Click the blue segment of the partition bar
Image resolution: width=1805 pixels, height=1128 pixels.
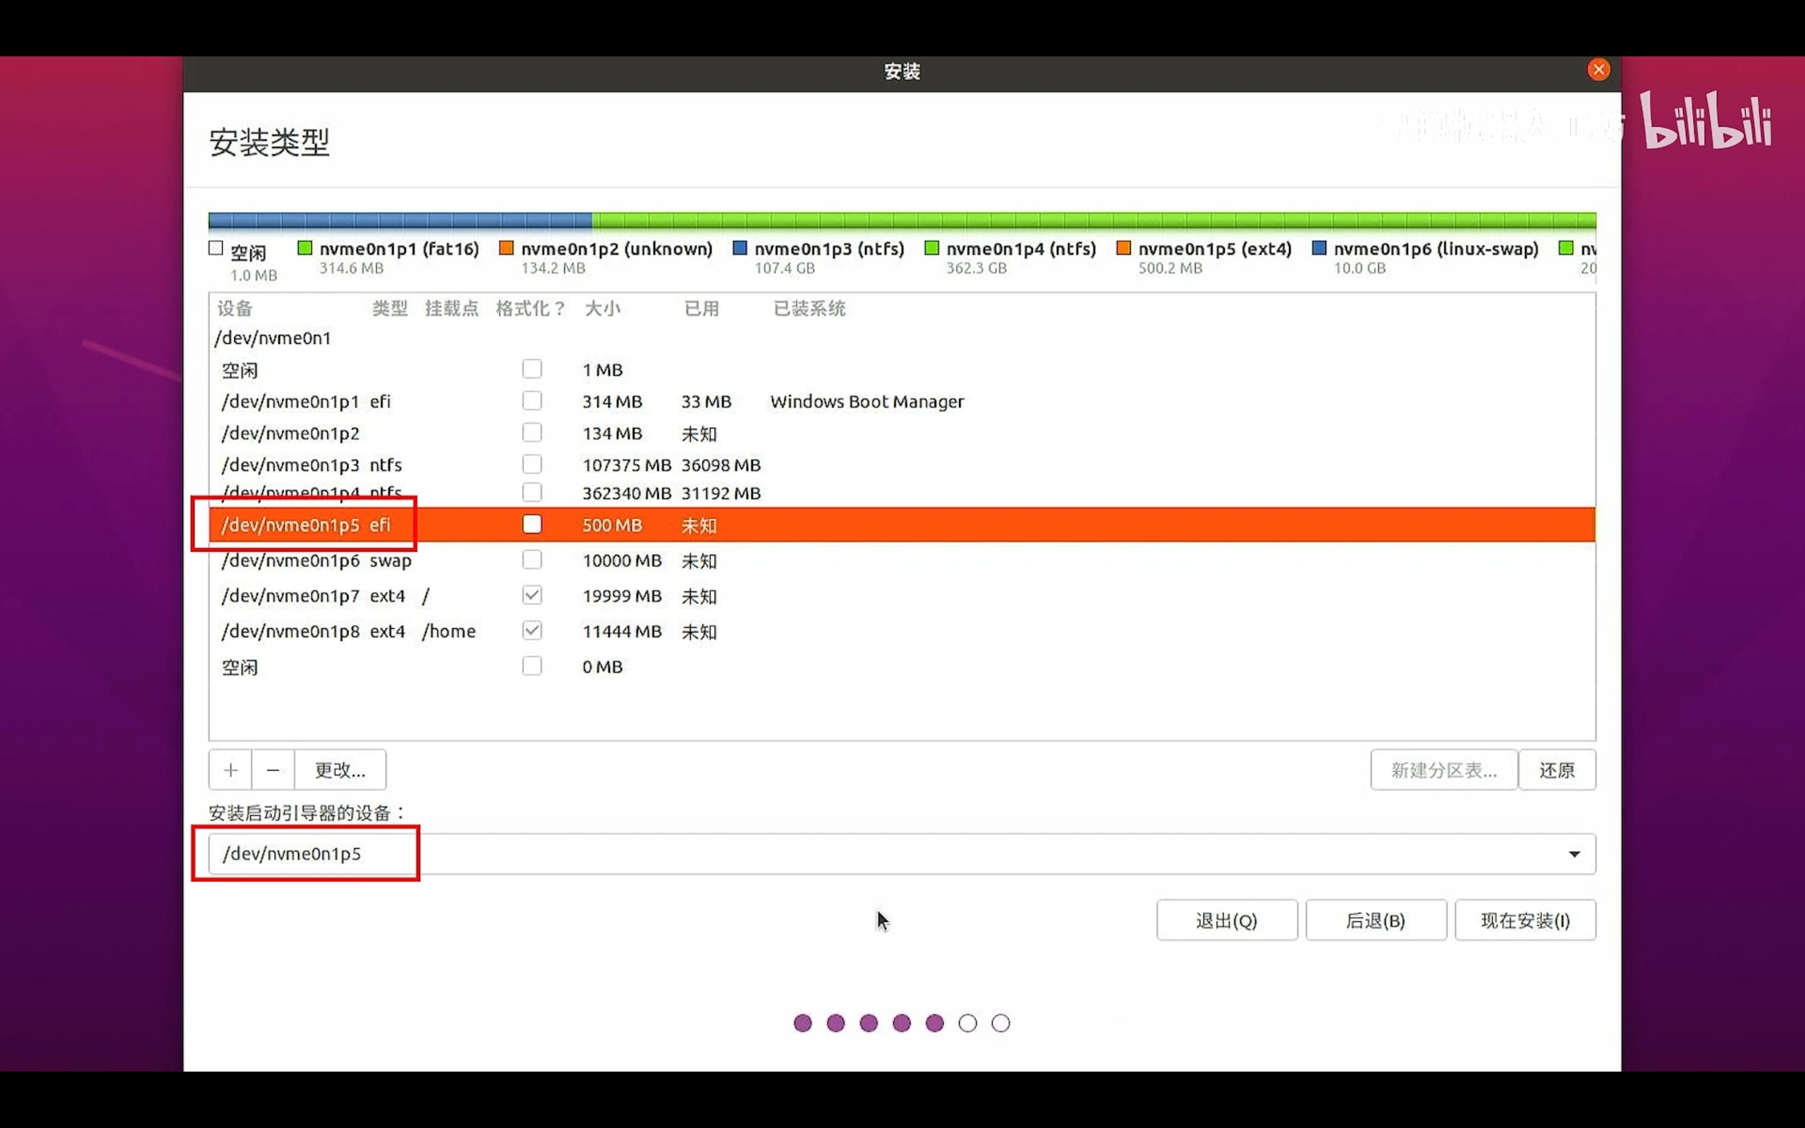coord(400,221)
